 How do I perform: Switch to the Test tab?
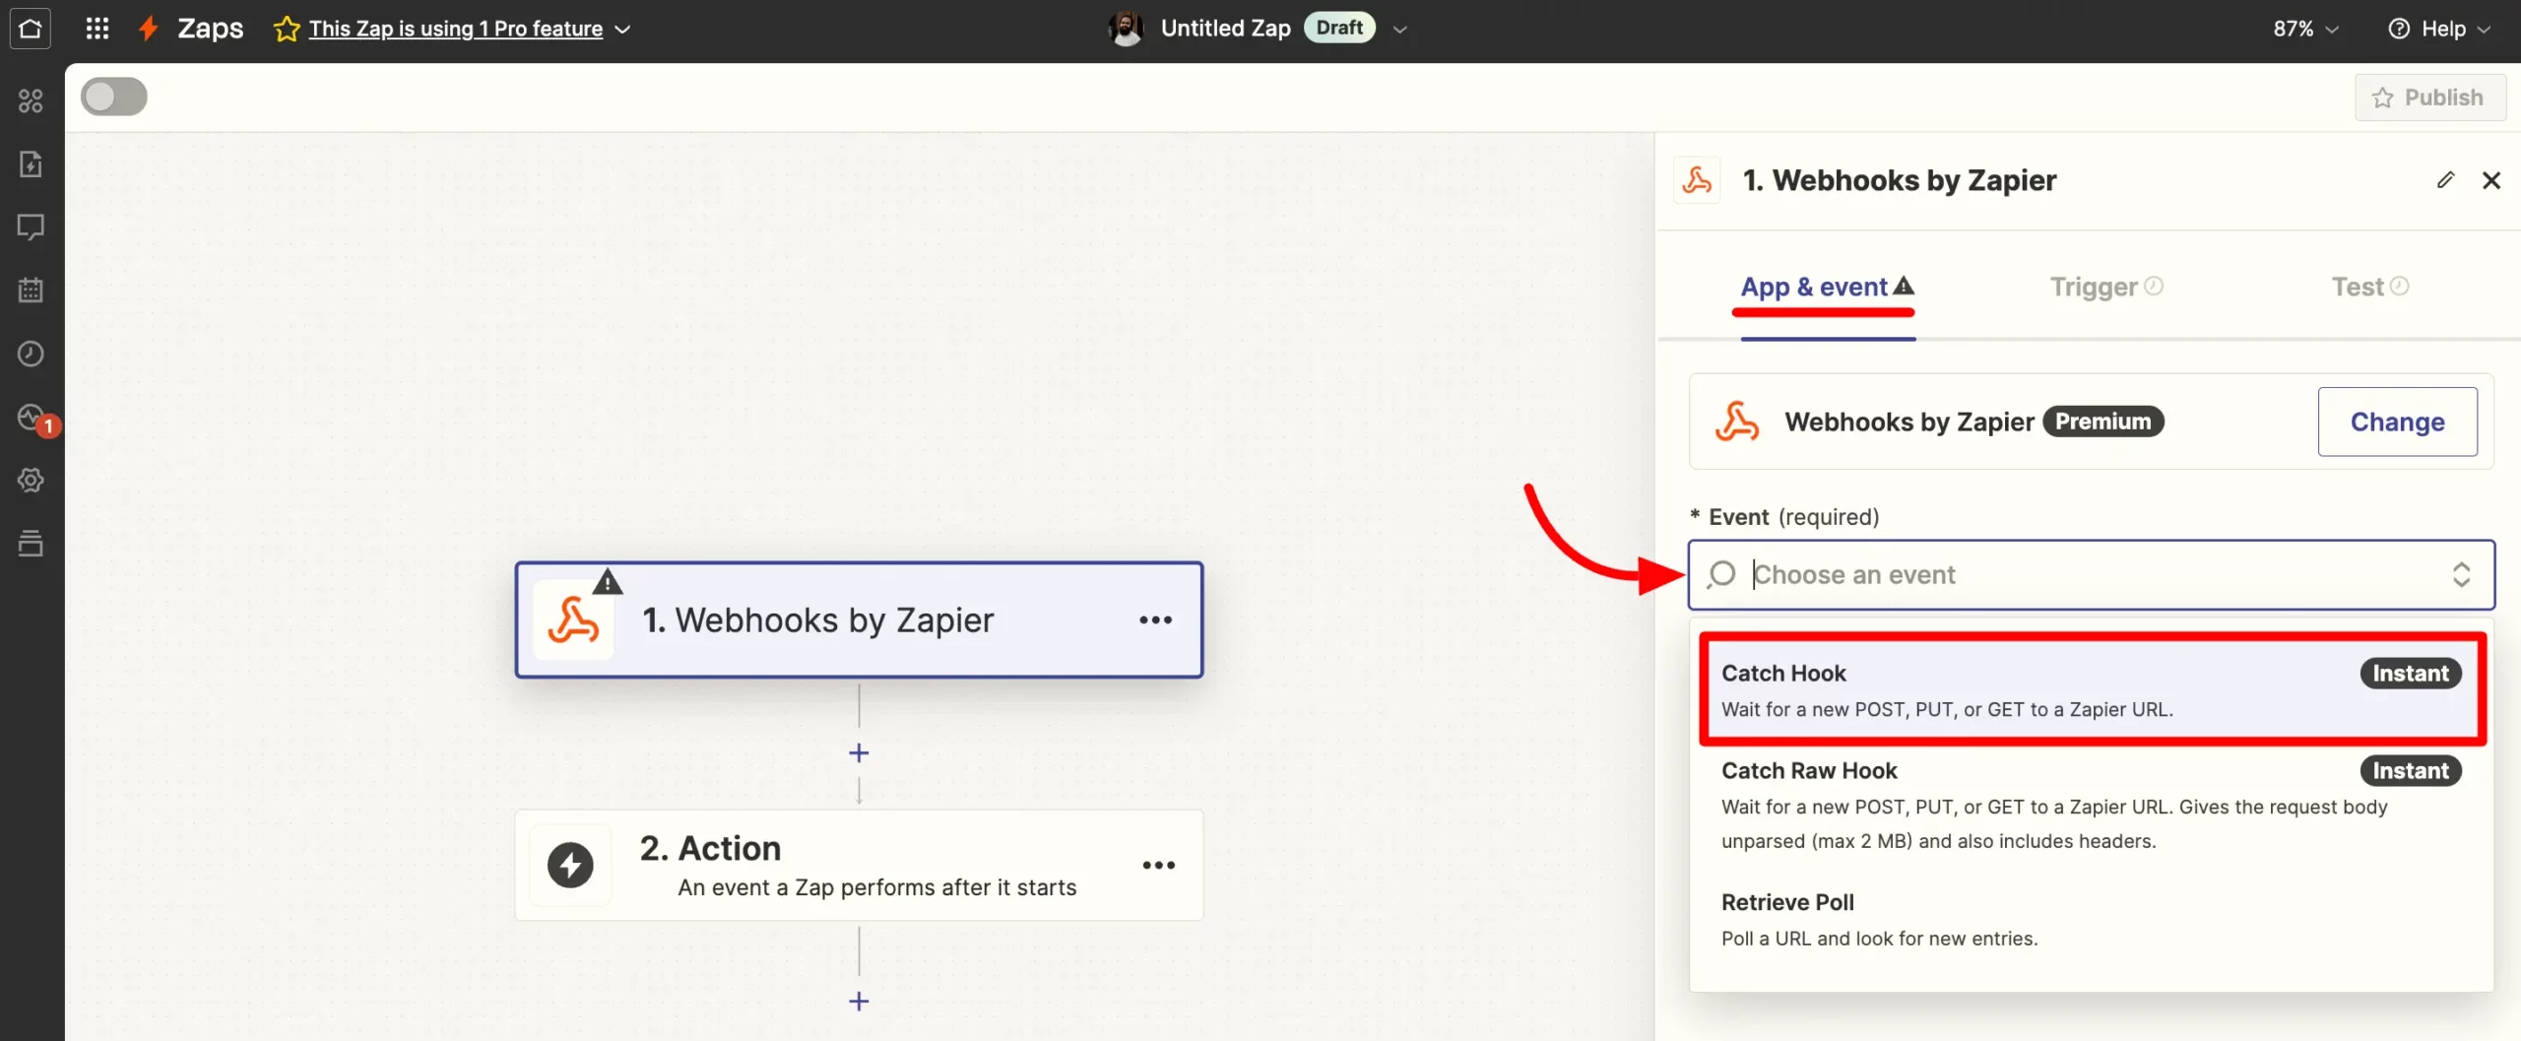click(x=2358, y=288)
